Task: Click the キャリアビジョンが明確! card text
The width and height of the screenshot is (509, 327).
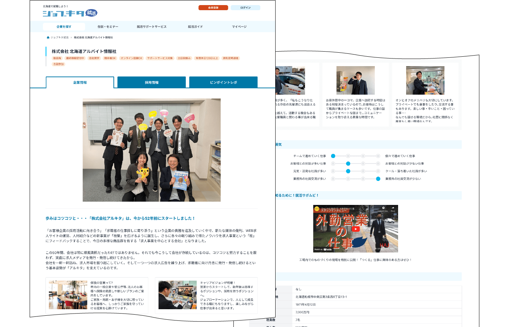Action: pyautogui.click(x=227, y=295)
